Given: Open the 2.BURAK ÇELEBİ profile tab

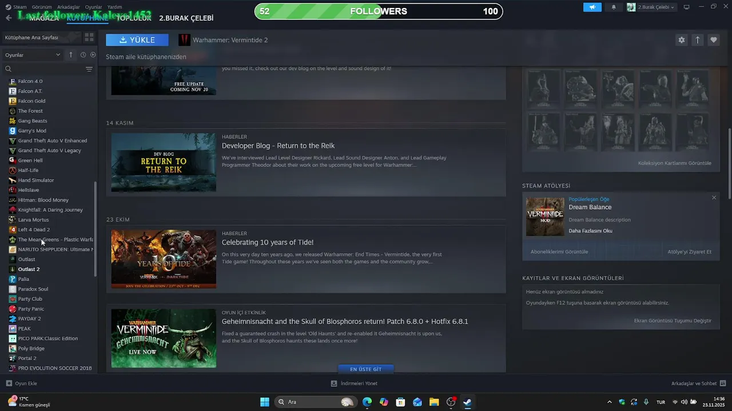Looking at the screenshot, I should click(186, 18).
